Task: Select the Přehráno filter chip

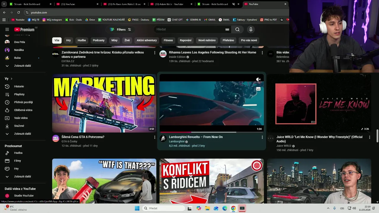Action: click(228, 40)
